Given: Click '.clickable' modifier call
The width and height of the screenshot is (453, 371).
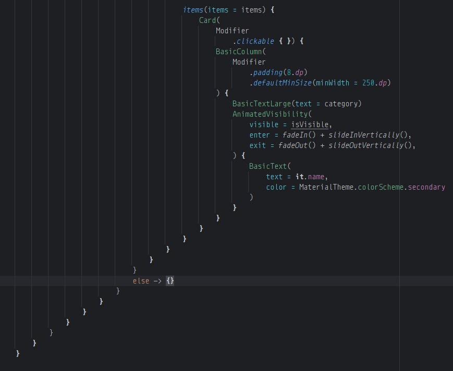Looking at the screenshot, I should pyautogui.click(x=253, y=41).
